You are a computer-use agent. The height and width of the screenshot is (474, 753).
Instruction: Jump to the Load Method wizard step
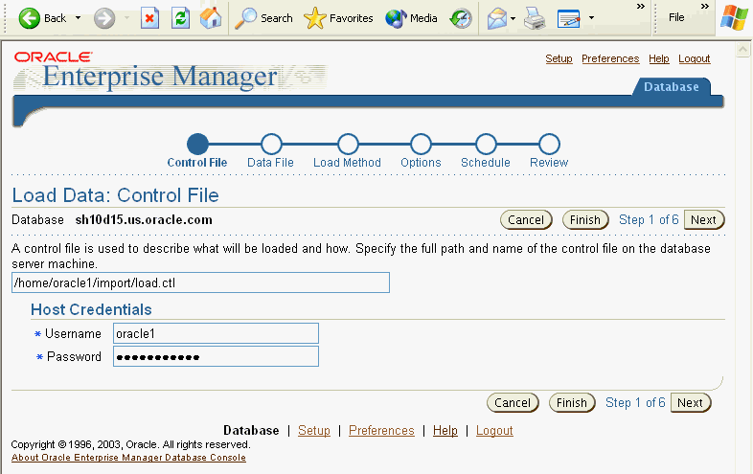[347, 144]
